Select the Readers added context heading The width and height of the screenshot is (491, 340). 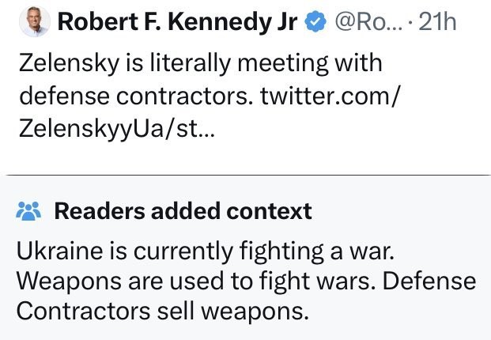183,211
